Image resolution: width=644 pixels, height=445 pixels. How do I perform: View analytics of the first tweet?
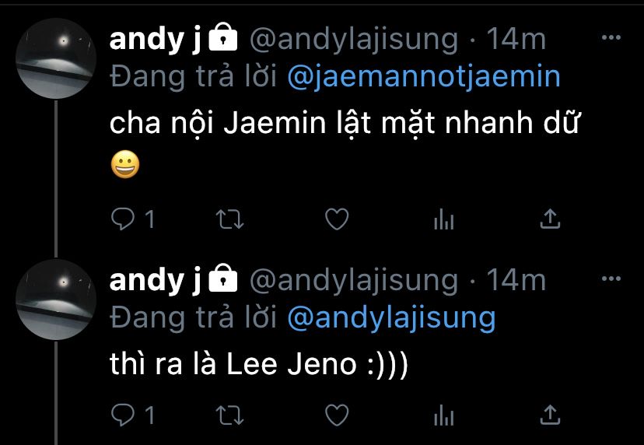coord(444,219)
